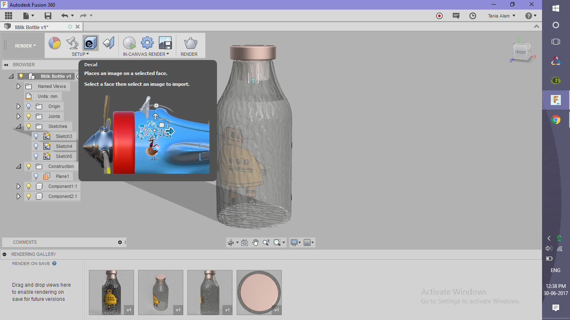The width and height of the screenshot is (570, 320).
Task: Open the SETUP dropdown menu
Action: coord(80,54)
